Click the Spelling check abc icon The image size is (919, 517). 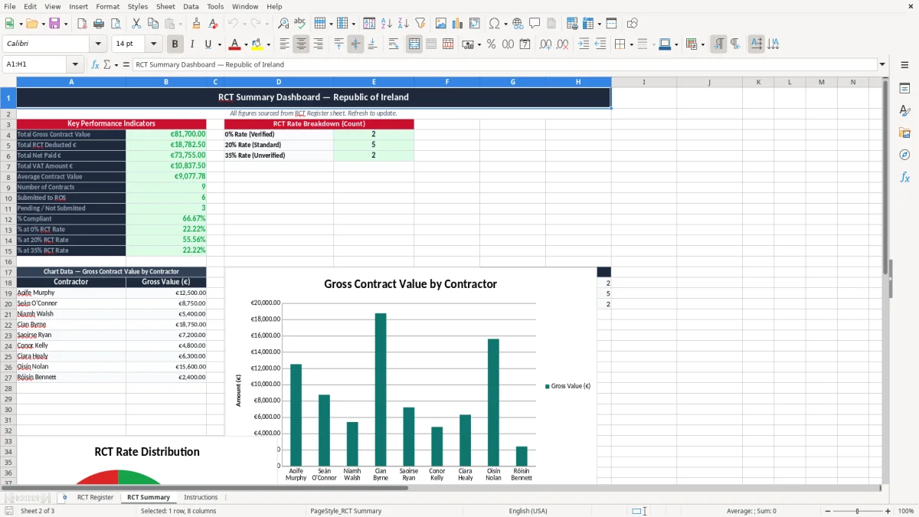point(300,24)
